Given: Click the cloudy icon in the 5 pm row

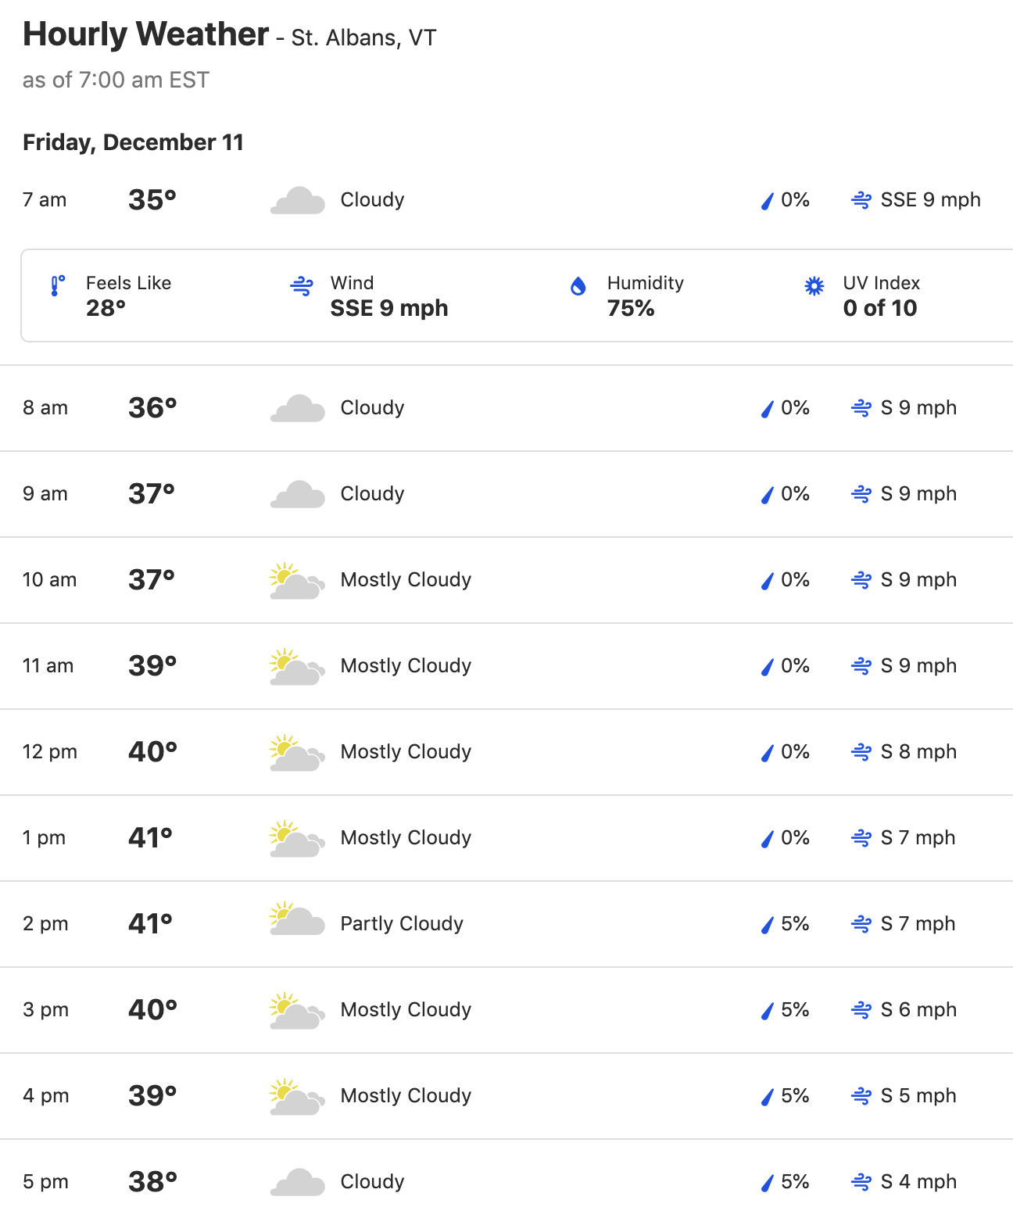Looking at the screenshot, I should pos(297,1182).
